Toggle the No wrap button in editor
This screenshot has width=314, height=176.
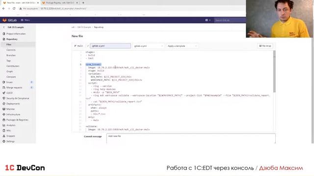point(265,46)
